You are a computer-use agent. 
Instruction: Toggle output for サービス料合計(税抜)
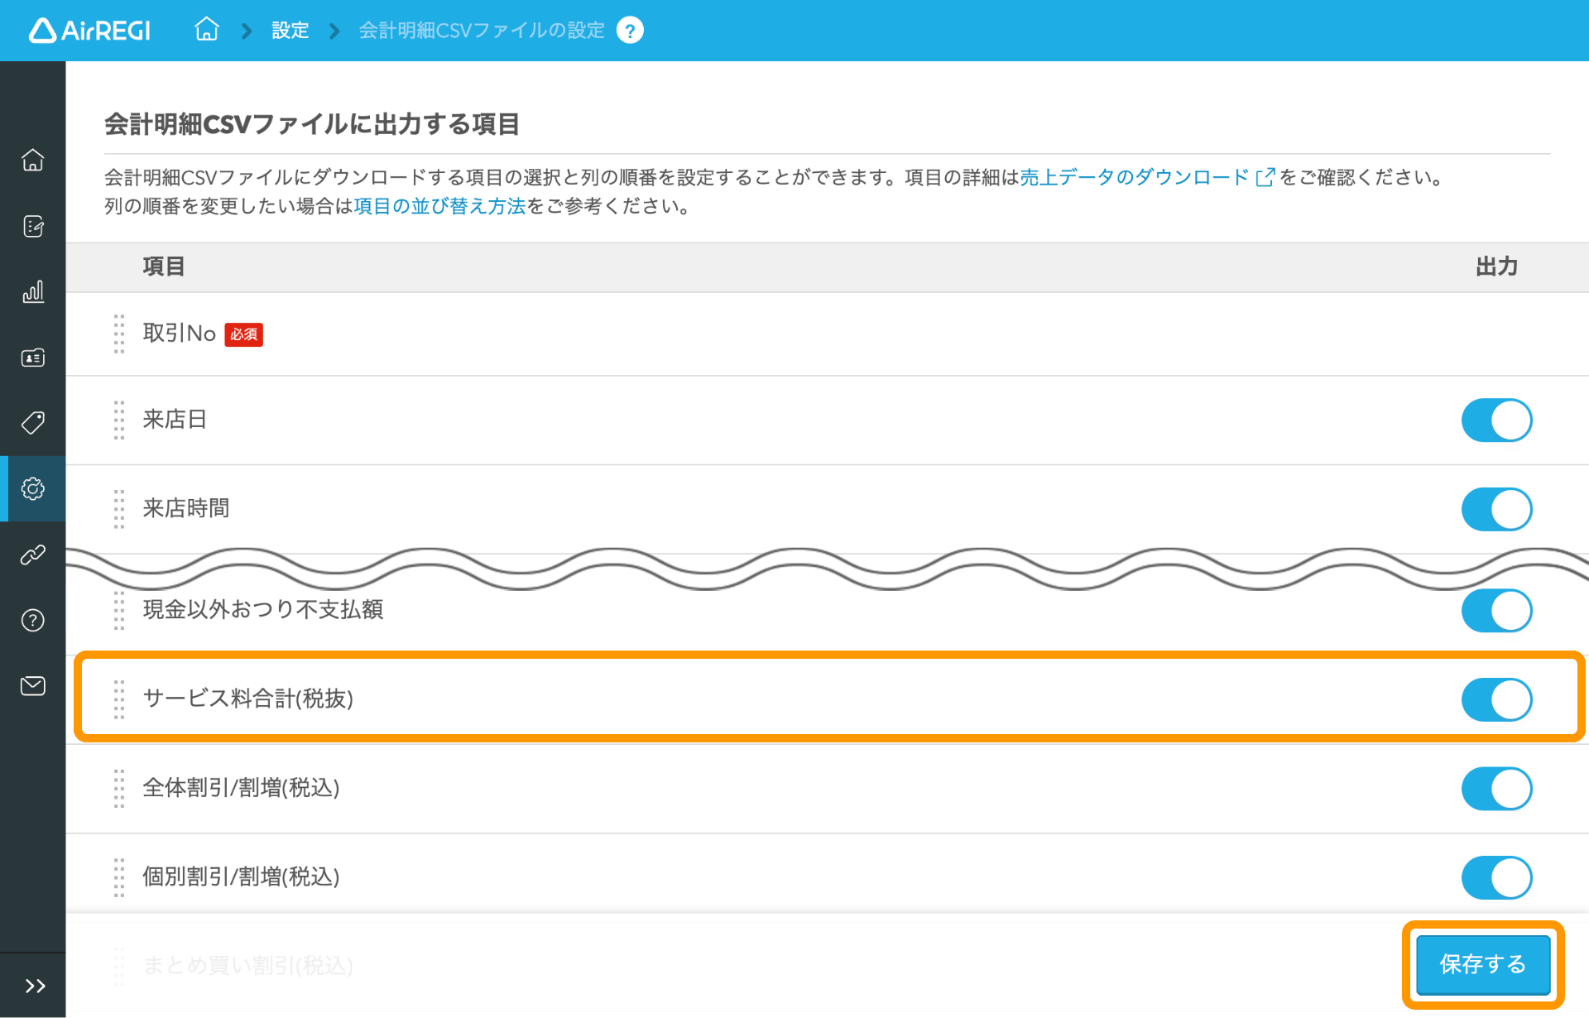point(1496,699)
